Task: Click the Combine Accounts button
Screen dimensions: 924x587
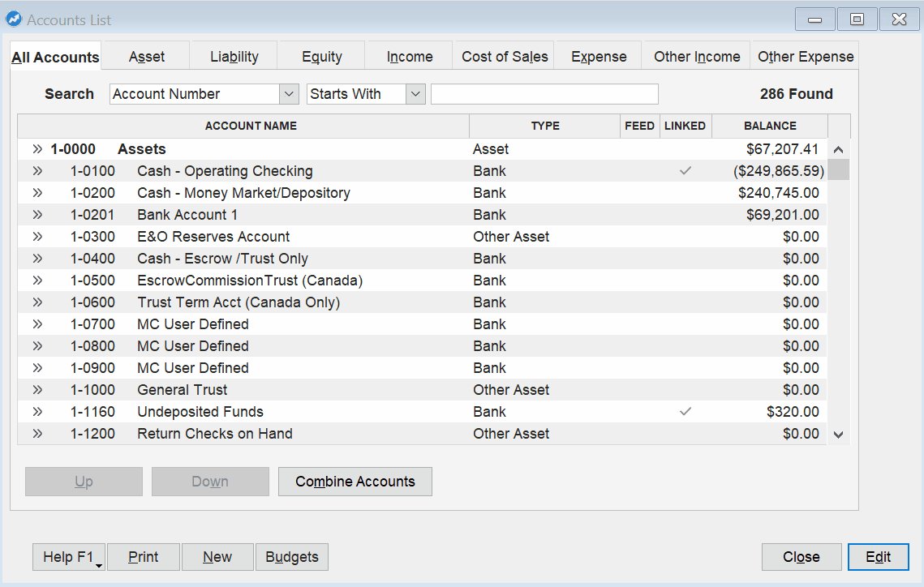Action: click(355, 482)
